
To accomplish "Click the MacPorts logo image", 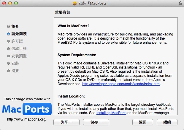I will [x=27, y=109].
